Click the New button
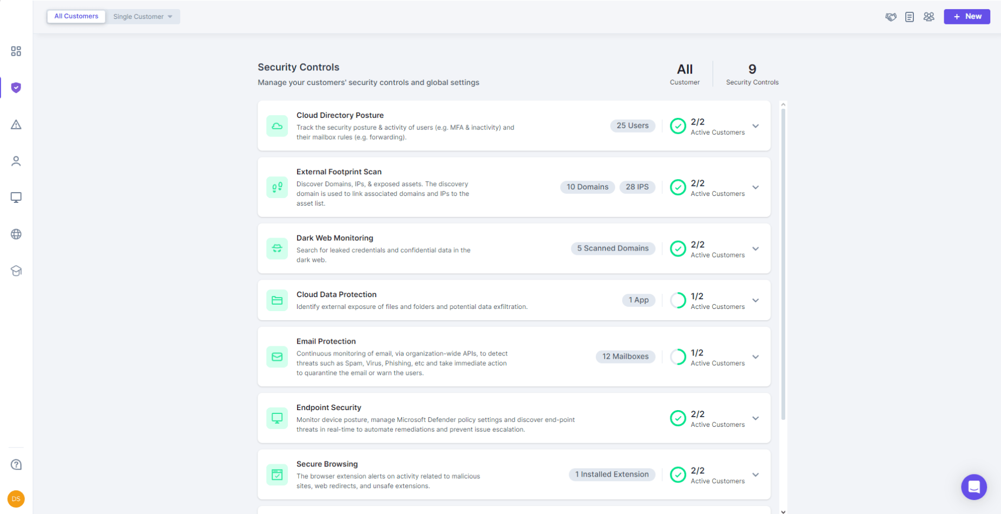1001x514 pixels. (966, 17)
